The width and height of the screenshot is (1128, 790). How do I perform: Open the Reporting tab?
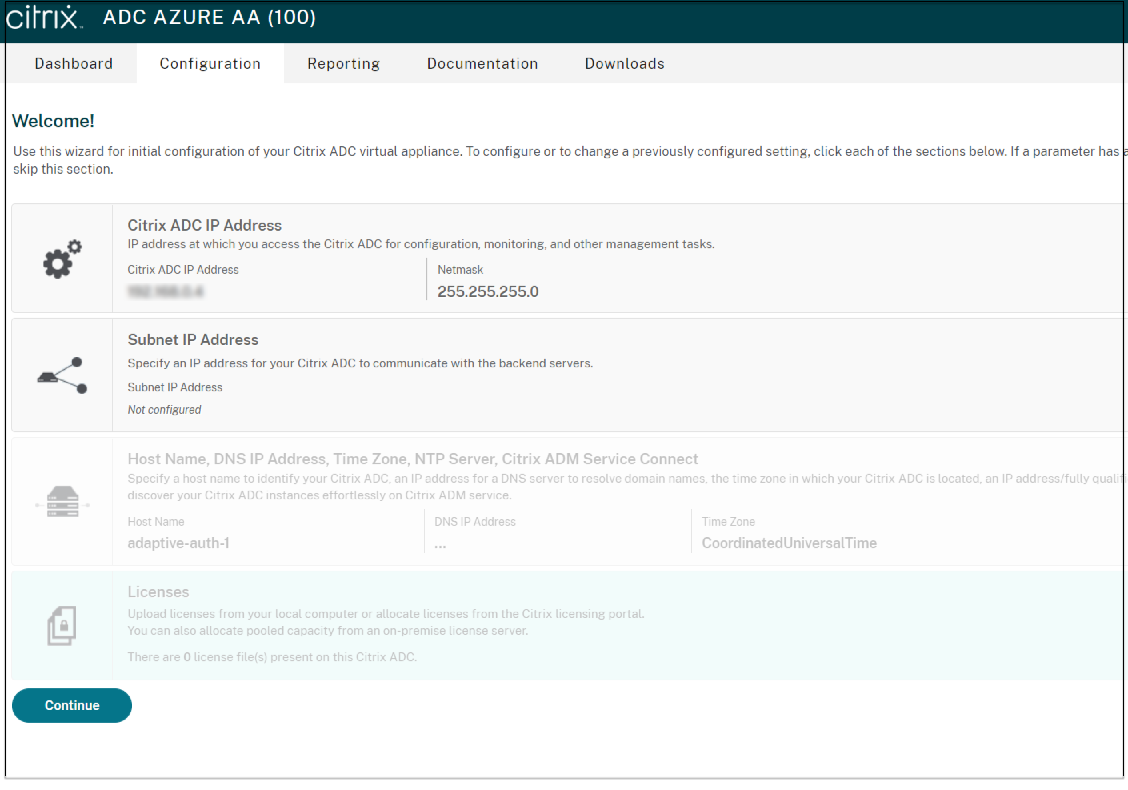coord(344,63)
